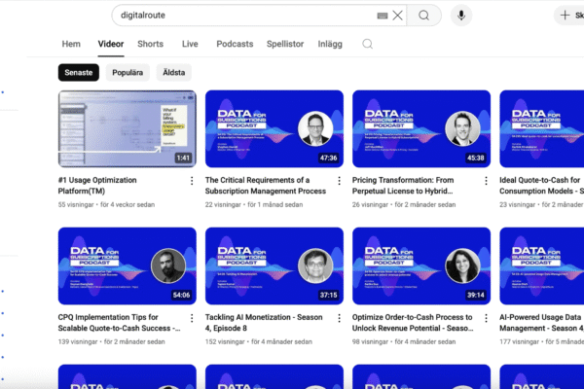
Task: Open title Optimize Order-to-Cash Process to Unlock
Action: tap(413, 322)
